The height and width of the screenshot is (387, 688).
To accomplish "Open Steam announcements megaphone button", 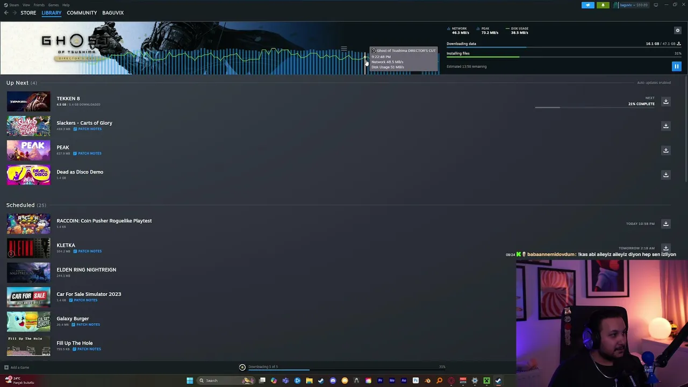I will pyautogui.click(x=588, y=5).
